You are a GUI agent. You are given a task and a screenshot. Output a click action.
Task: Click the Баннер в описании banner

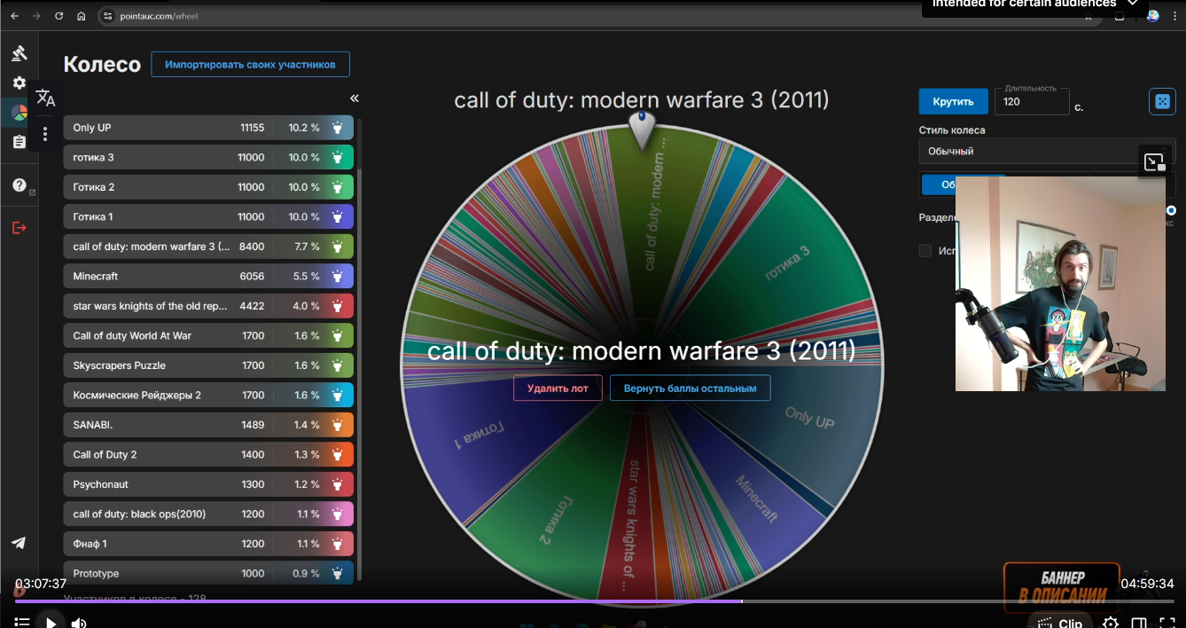coord(1062,586)
